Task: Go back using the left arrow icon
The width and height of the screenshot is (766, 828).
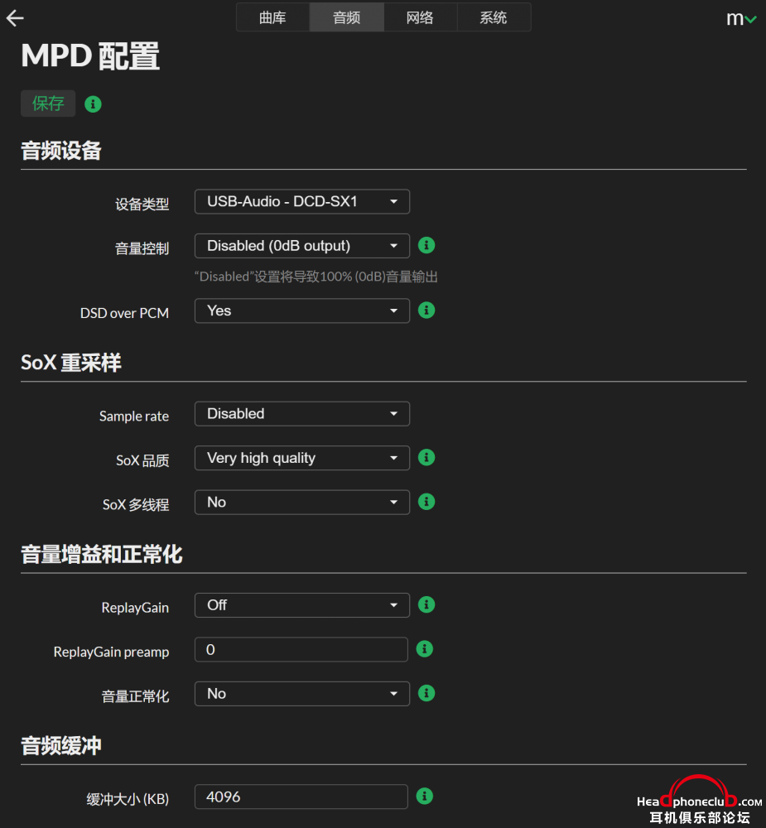Action: pyautogui.click(x=15, y=18)
